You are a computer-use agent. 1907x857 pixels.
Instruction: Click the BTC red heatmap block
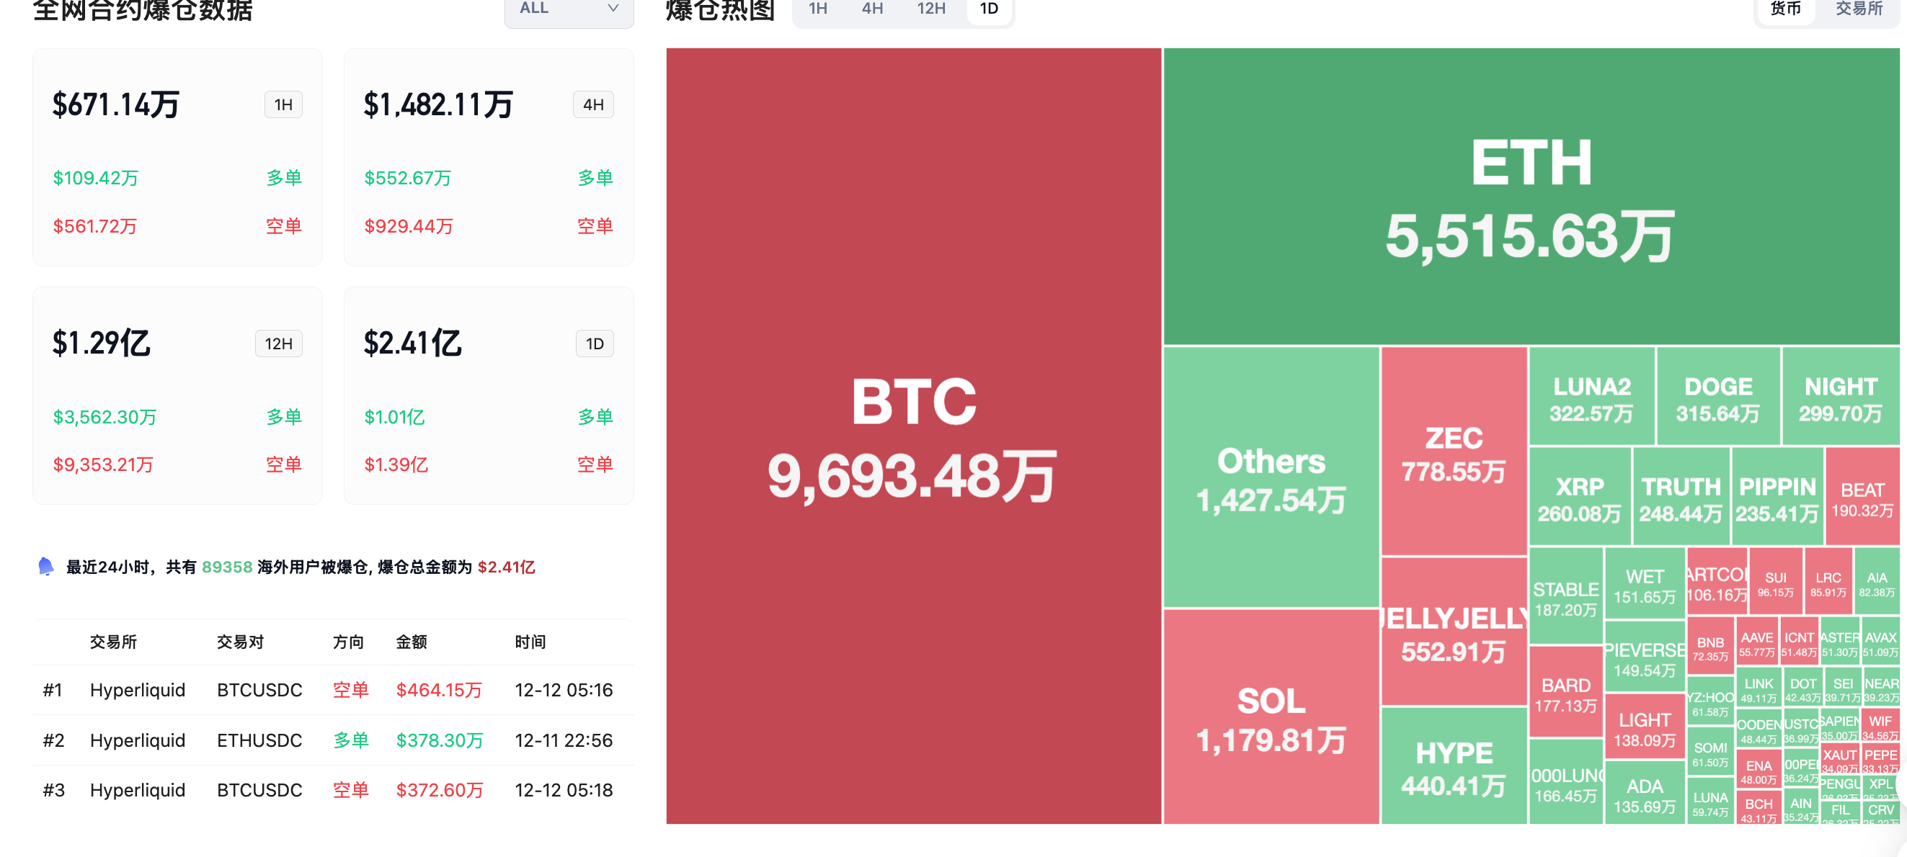pyautogui.click(x=913, y=436)
